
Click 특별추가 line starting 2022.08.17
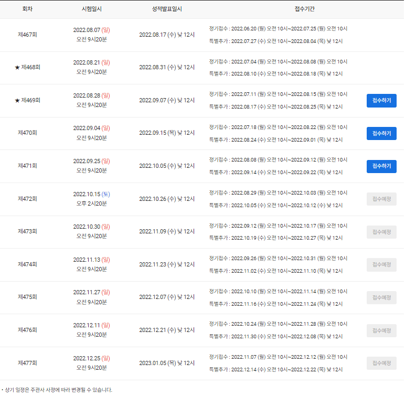[276, 107]
